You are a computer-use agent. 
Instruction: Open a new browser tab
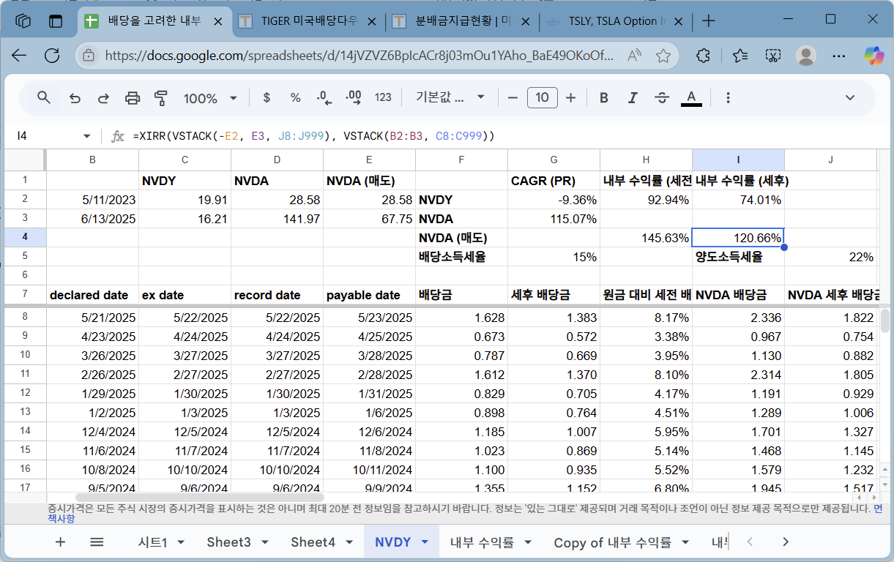pyautogui.click(x=708, y=20)
